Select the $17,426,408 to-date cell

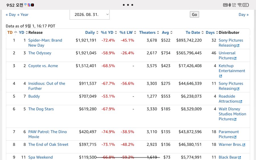(190, 66)
